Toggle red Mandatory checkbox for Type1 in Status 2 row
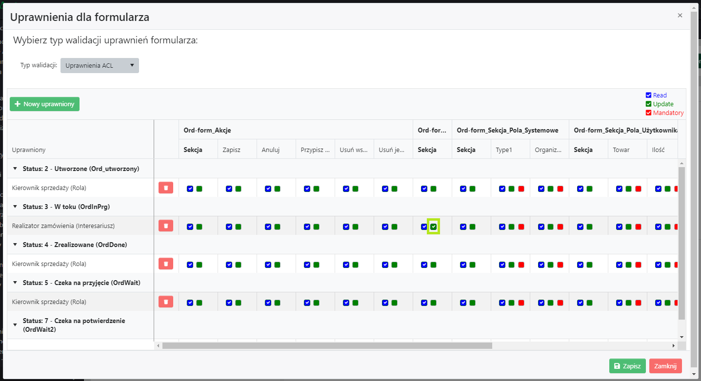 point(521,189)
